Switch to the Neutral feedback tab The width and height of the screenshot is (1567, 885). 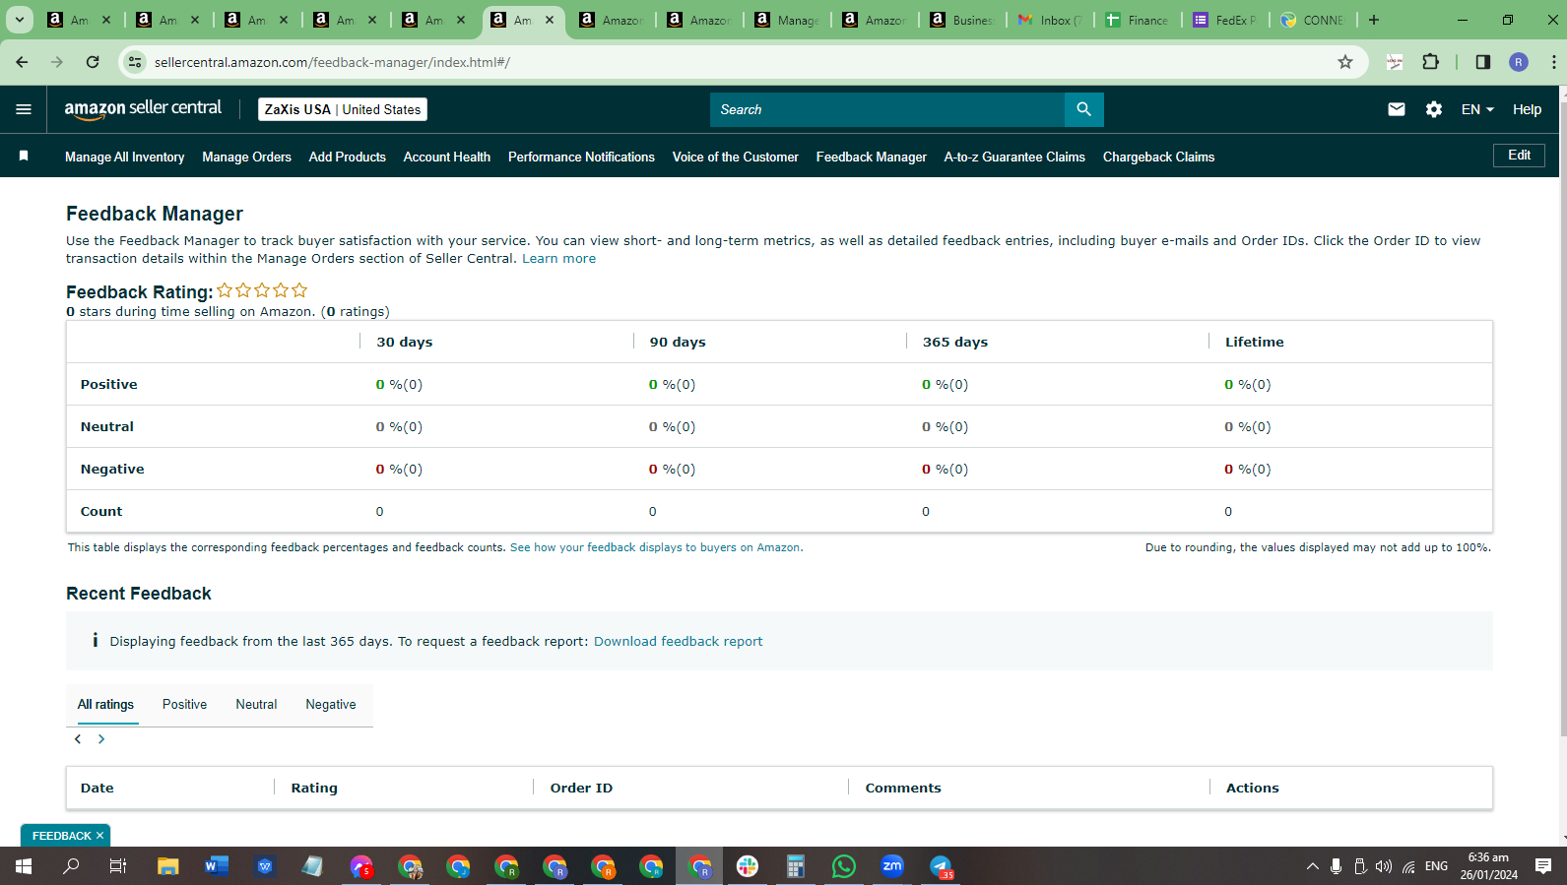256,705
